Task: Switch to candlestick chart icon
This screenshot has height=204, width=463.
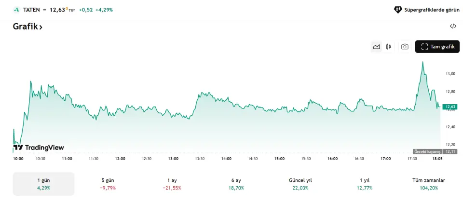Action: click(388, 47)
